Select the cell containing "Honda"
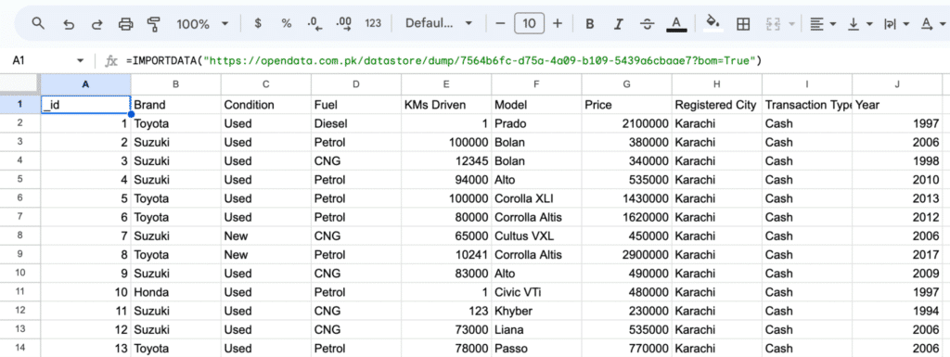This screenshot has height=357, width=950. [x=175, y=292]
